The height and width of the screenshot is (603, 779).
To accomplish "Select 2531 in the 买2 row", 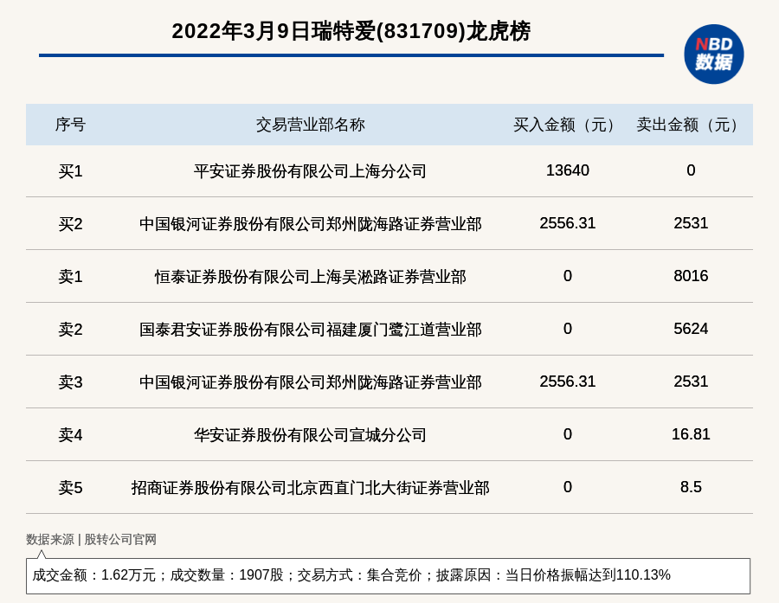I will [691, 223].
